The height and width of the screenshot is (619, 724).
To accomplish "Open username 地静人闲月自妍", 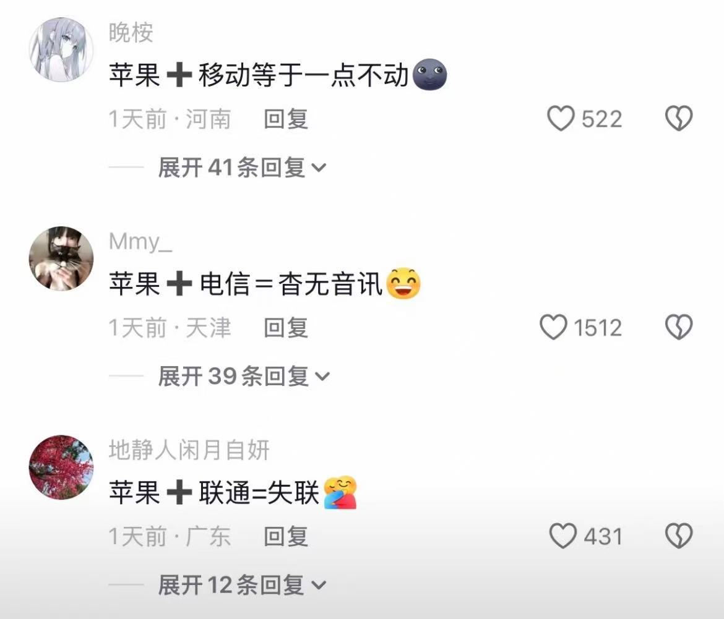I will (x=189, y=450).
